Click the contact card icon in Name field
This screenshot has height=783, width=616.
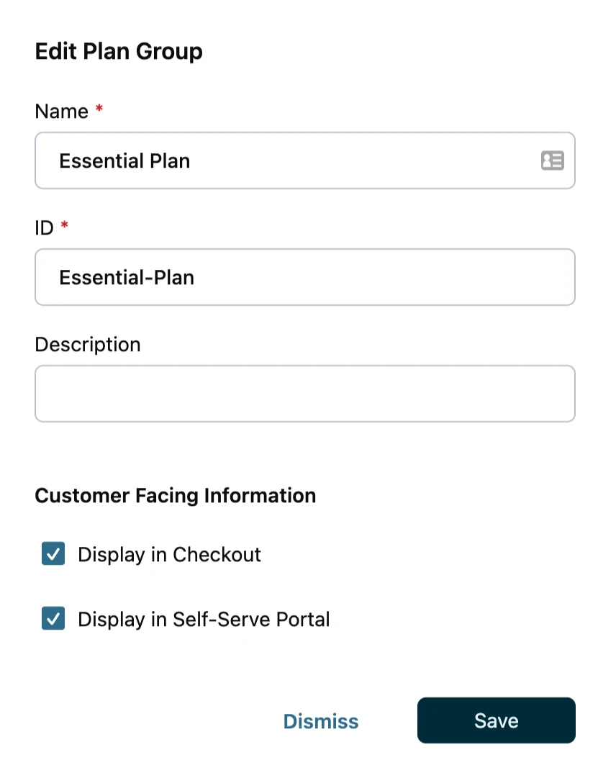pos(552,160)
